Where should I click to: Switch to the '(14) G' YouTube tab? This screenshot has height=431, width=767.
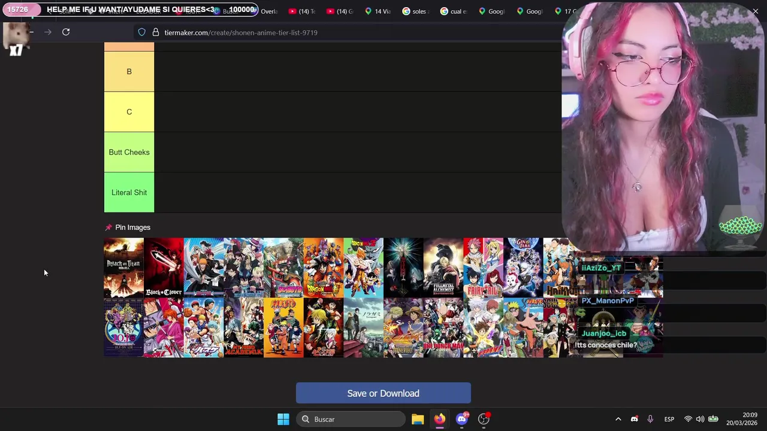pyautogui.click(x=340, y=11)
